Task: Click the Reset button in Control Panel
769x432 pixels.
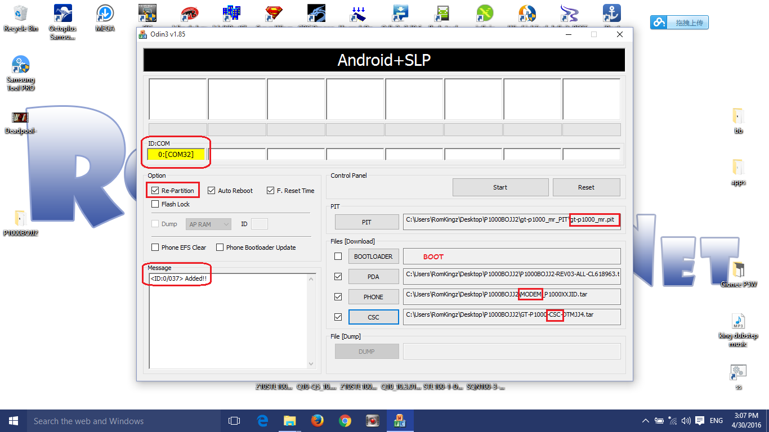Action: tap(586, 187)
